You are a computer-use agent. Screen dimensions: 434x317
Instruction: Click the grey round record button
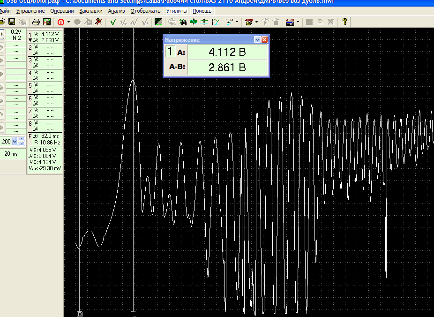(x=77, y=22)
